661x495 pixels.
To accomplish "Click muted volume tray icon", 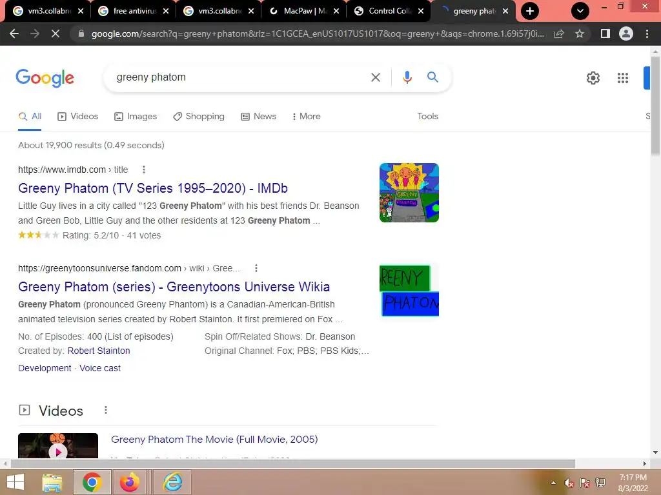I will pos(569,483).
